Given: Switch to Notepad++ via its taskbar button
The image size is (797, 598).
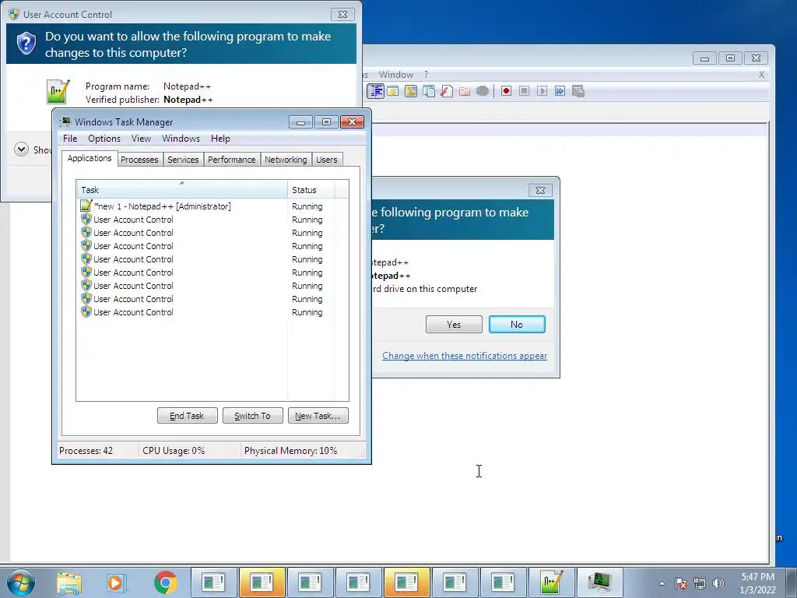Looking at the screenshot, I should (x=552, y=582).
